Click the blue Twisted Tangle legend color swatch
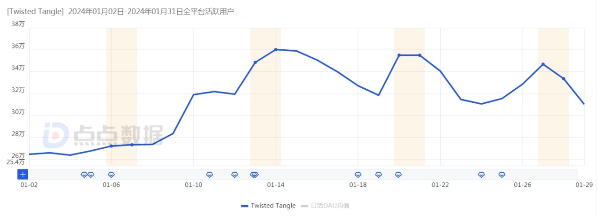This screenshot has height=216, width=597. pyautogui.click(x=244, y=206)
